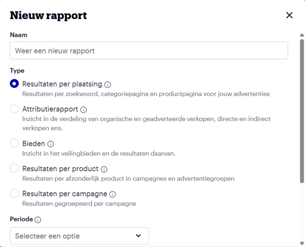Expand the Periode dropdown via its chevron arrow
305x247 pixels.
coord(138,236)
